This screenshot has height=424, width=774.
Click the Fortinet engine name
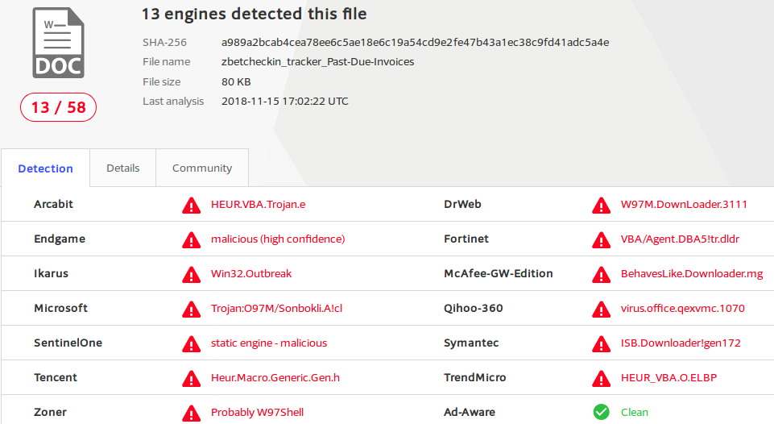click(466, 239)
